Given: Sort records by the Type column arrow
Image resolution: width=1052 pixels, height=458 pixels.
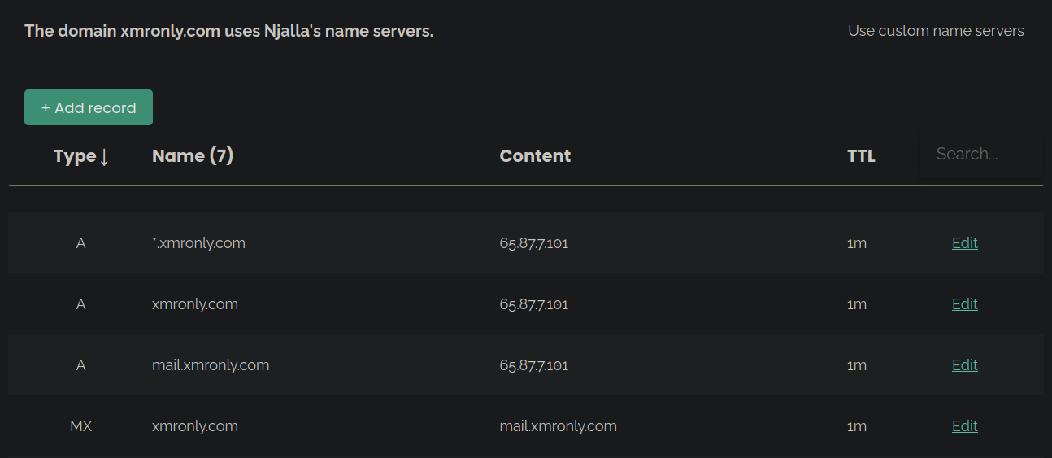Looking at the screenshot, I should coord(104,157).
